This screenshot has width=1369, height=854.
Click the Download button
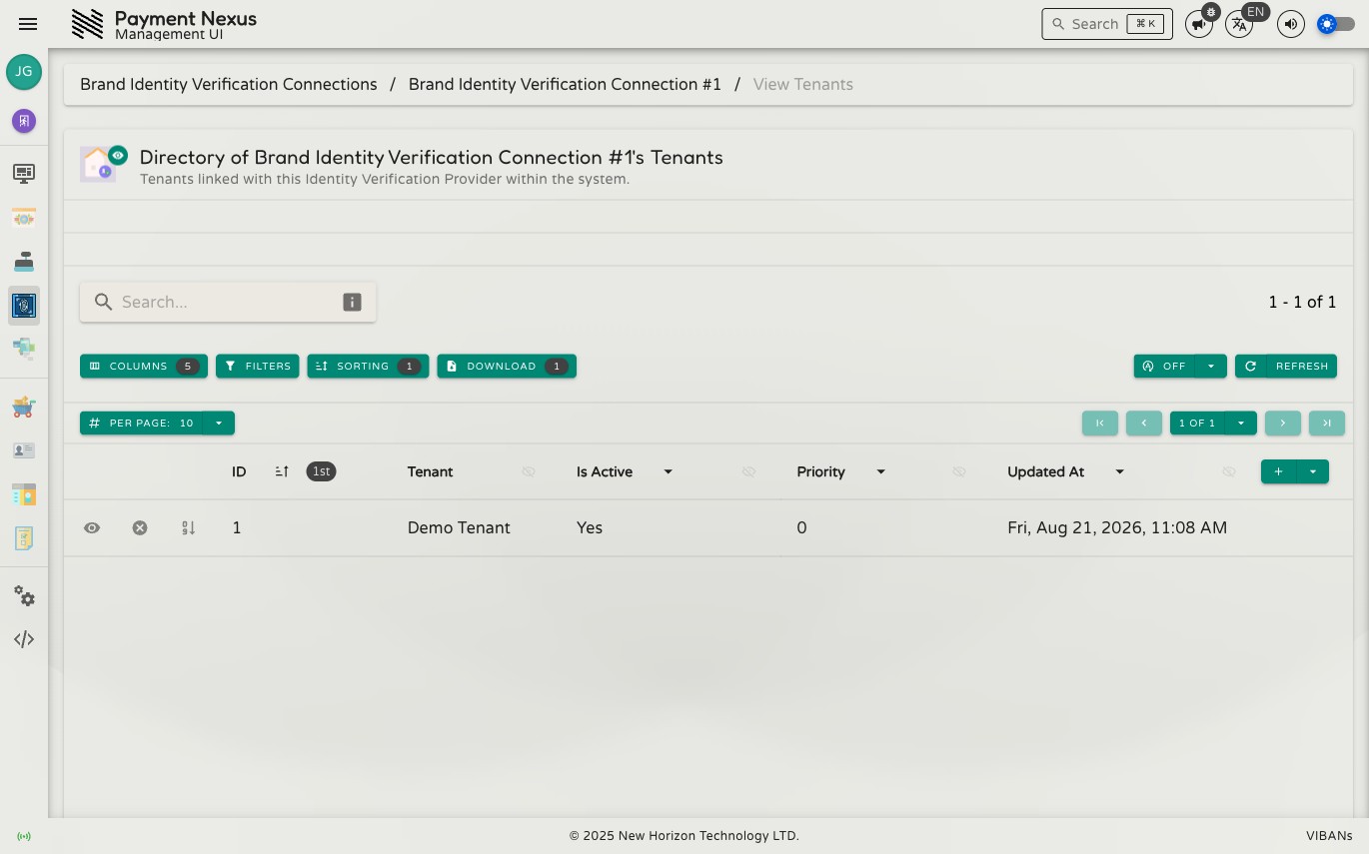(507, 367)
